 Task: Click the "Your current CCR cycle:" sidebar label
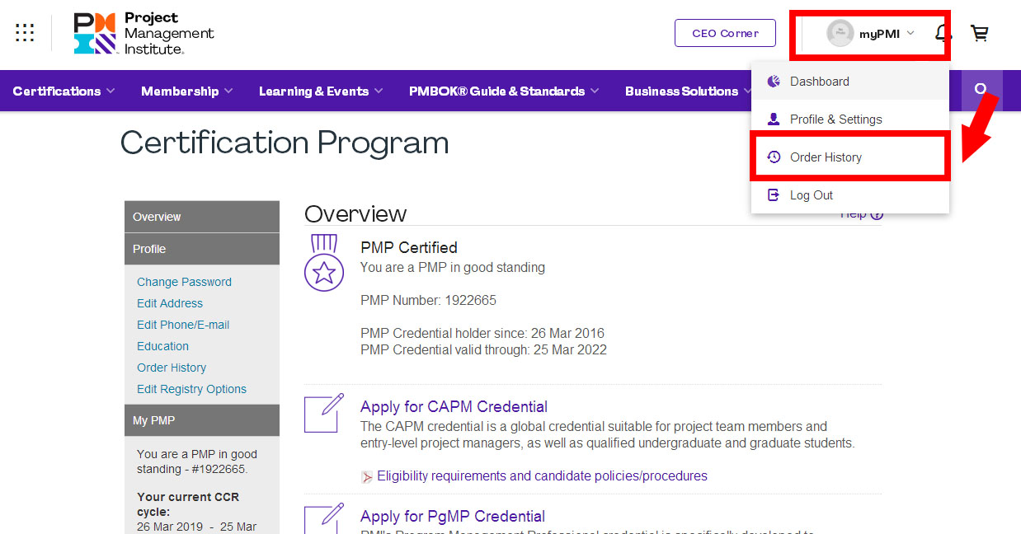(x=186, y=504)
